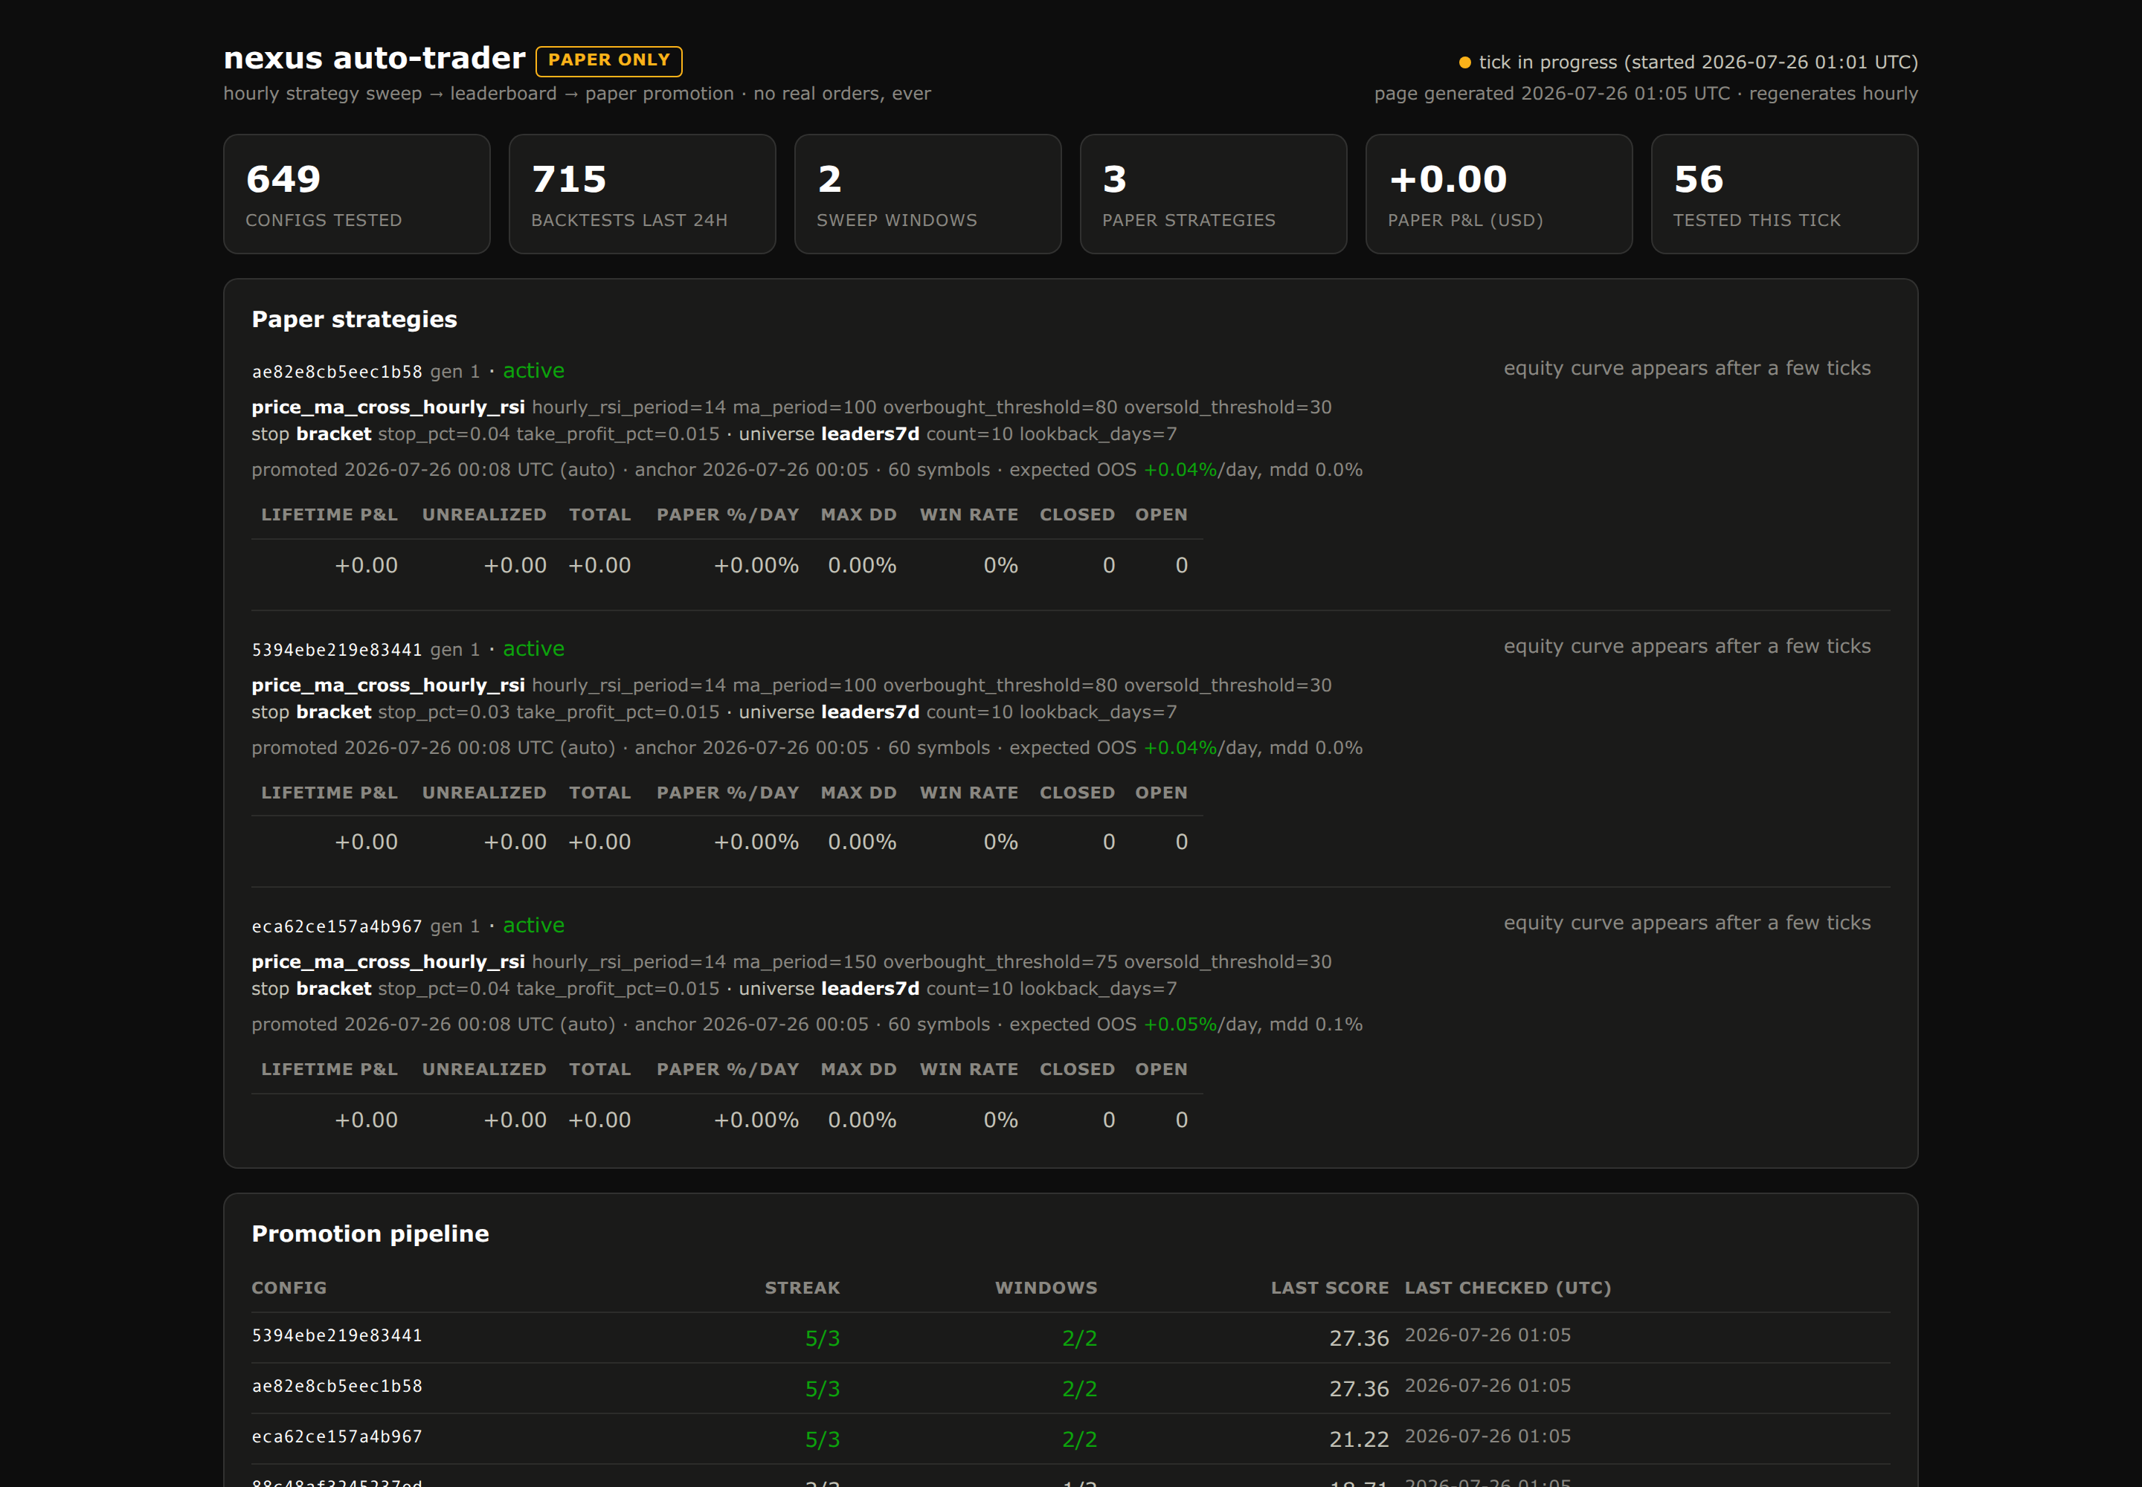Click the Promotion pipeline section heading
2142x1487 pixels.
pyautogui.click(x=370, y=1233)
